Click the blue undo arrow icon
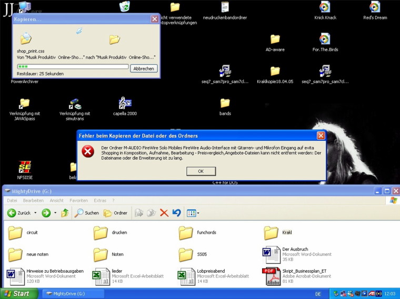Viewport: 400px width, 299px height. click(x=177, y=213)
